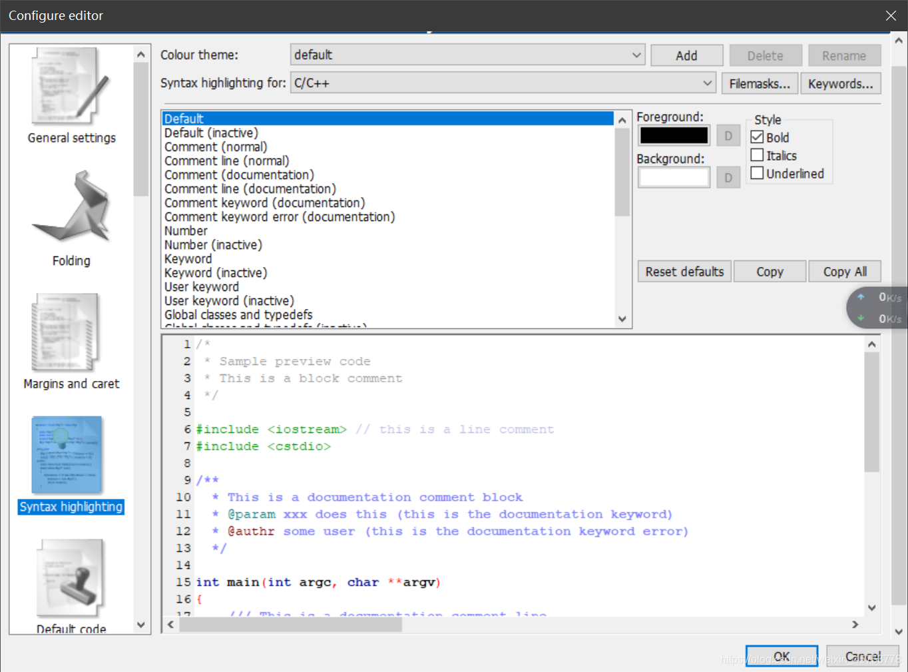
Task: Click 'int main' line in preview code
Action: (318, 582)
